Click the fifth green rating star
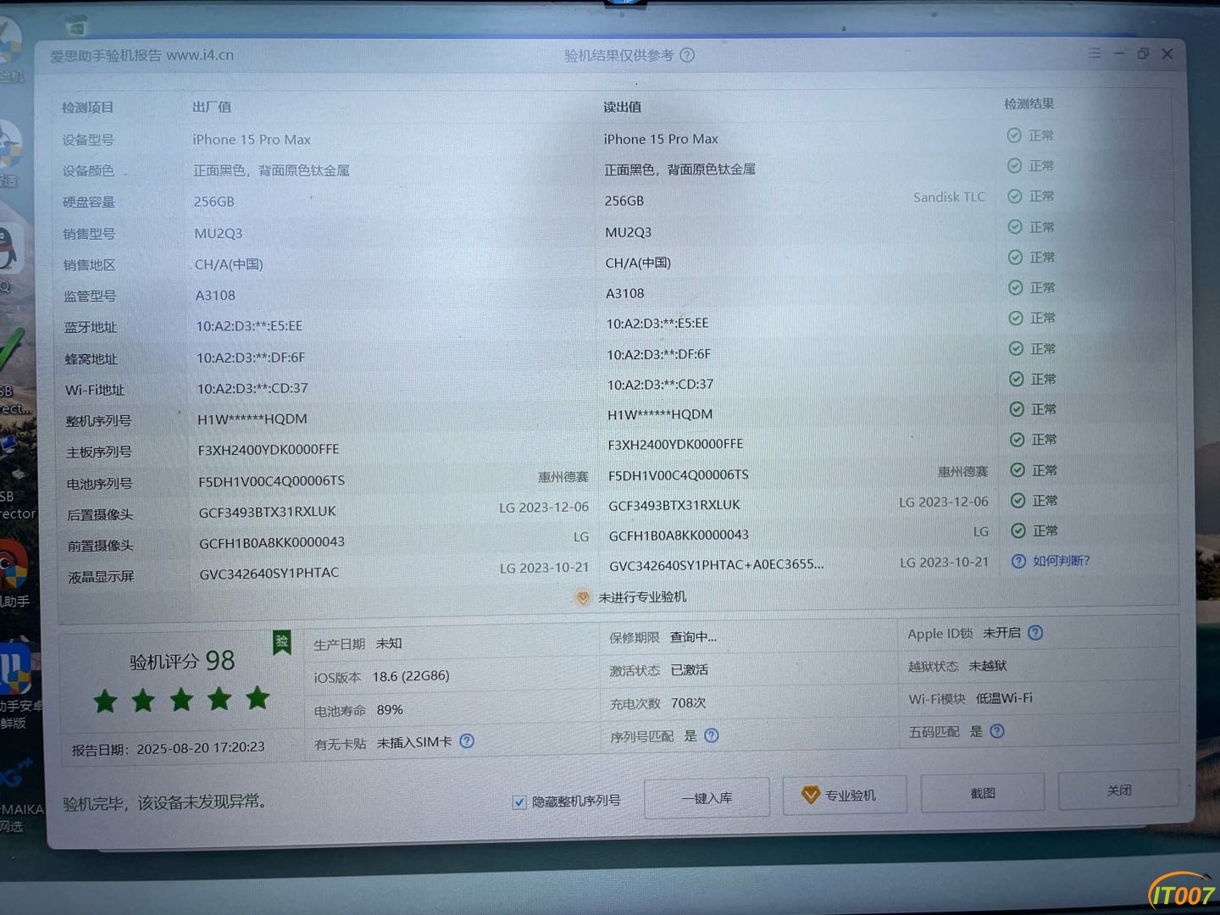The width and height of the screenshot is (1220, 915). 258,698
